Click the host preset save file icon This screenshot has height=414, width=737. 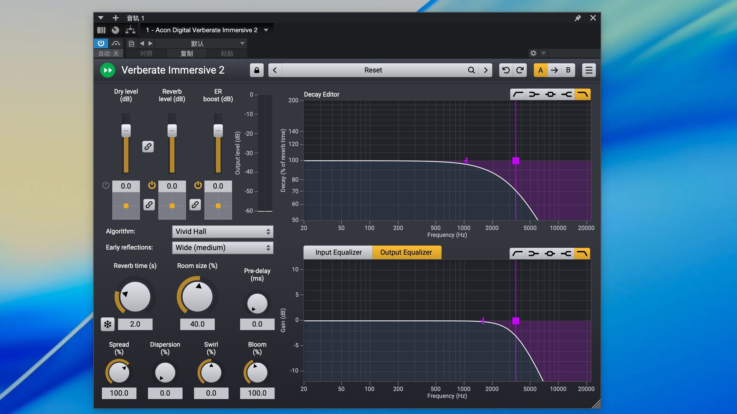pyautogui.click(x=131, y=43)
